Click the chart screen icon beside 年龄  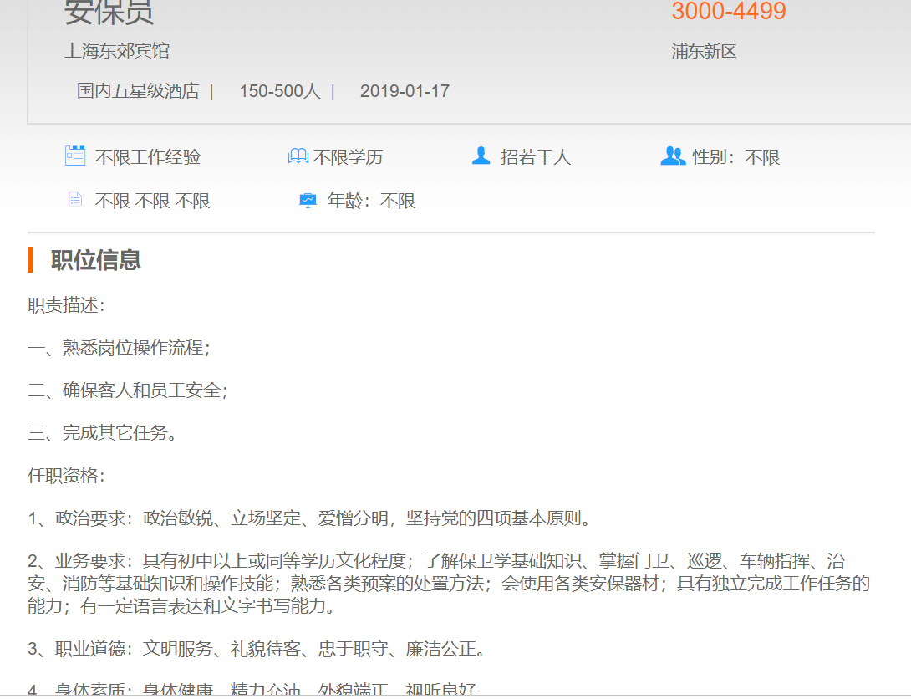point(308,201)
